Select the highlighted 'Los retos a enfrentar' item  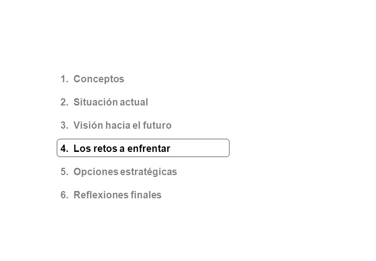143,148
